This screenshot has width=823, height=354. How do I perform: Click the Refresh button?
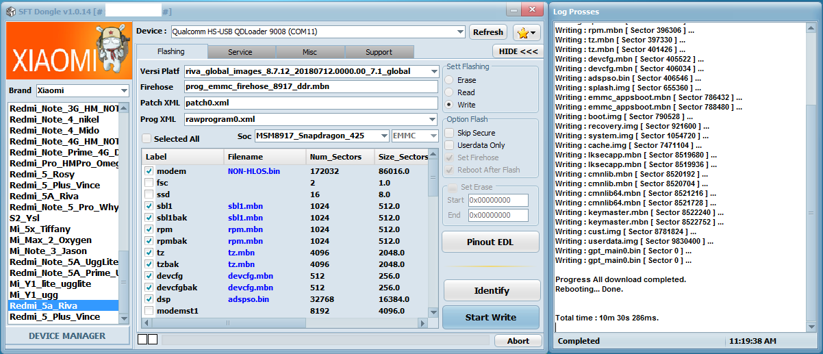tap(488, 32)
